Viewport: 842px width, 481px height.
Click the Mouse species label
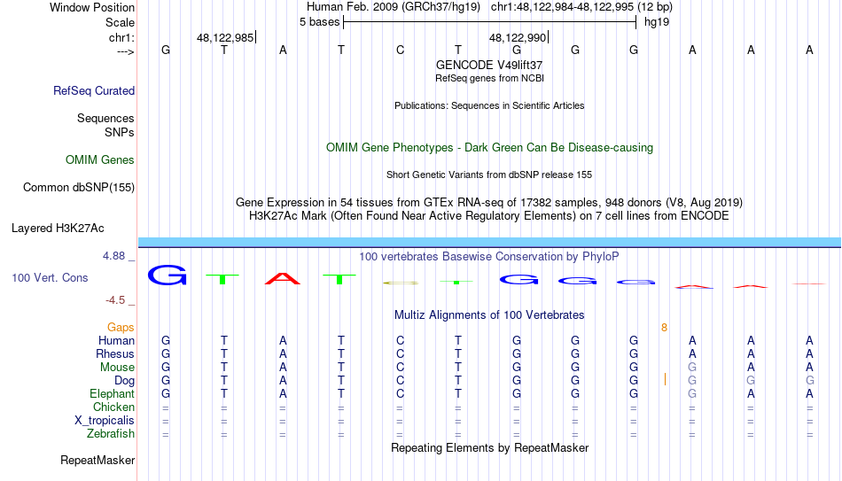[117, 368]
